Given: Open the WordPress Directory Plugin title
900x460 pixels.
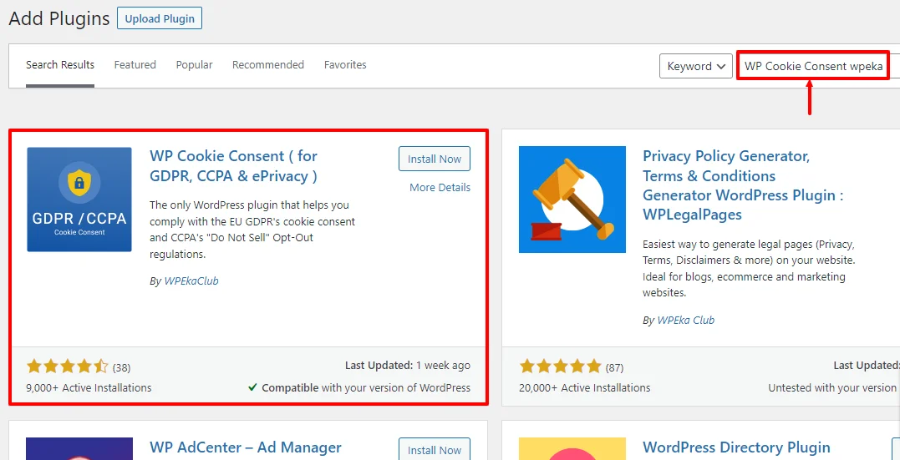Looking at the screenshot, I should (736, 447).
